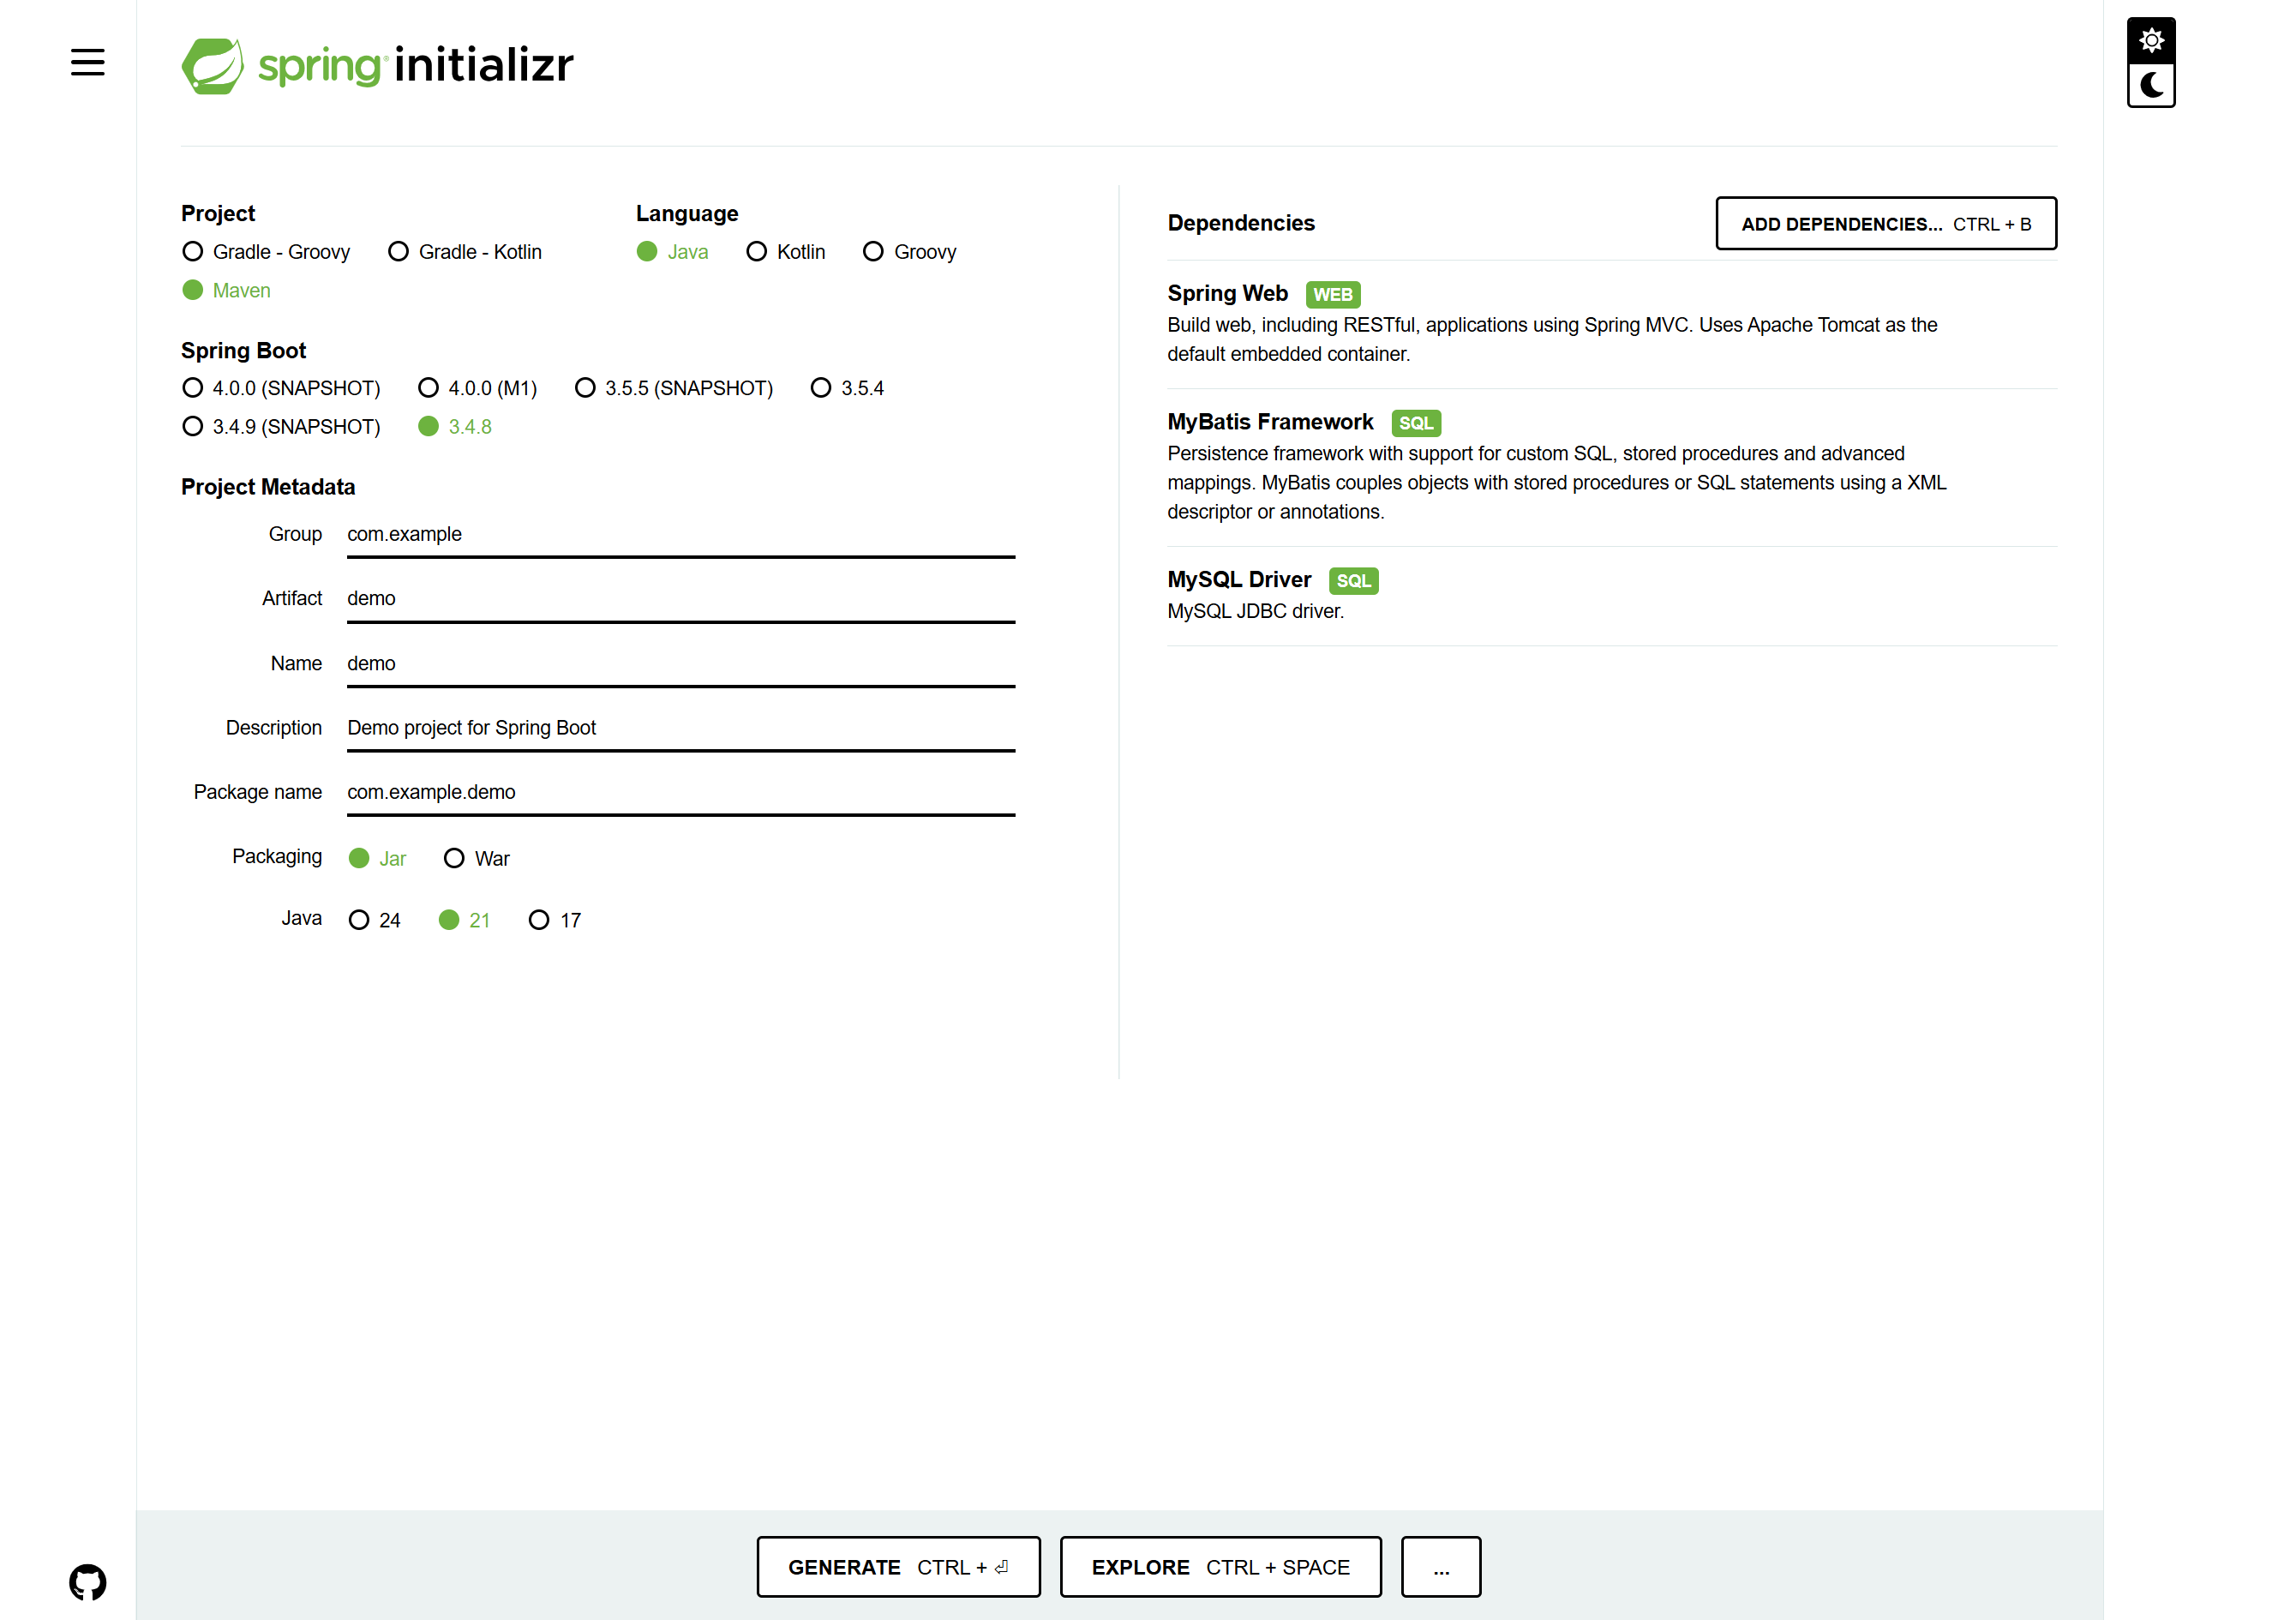Click the 'MySQL JDBC driver.' description
Image resolution: width=2296 pixels, height=1620 pixels.
1255,611
